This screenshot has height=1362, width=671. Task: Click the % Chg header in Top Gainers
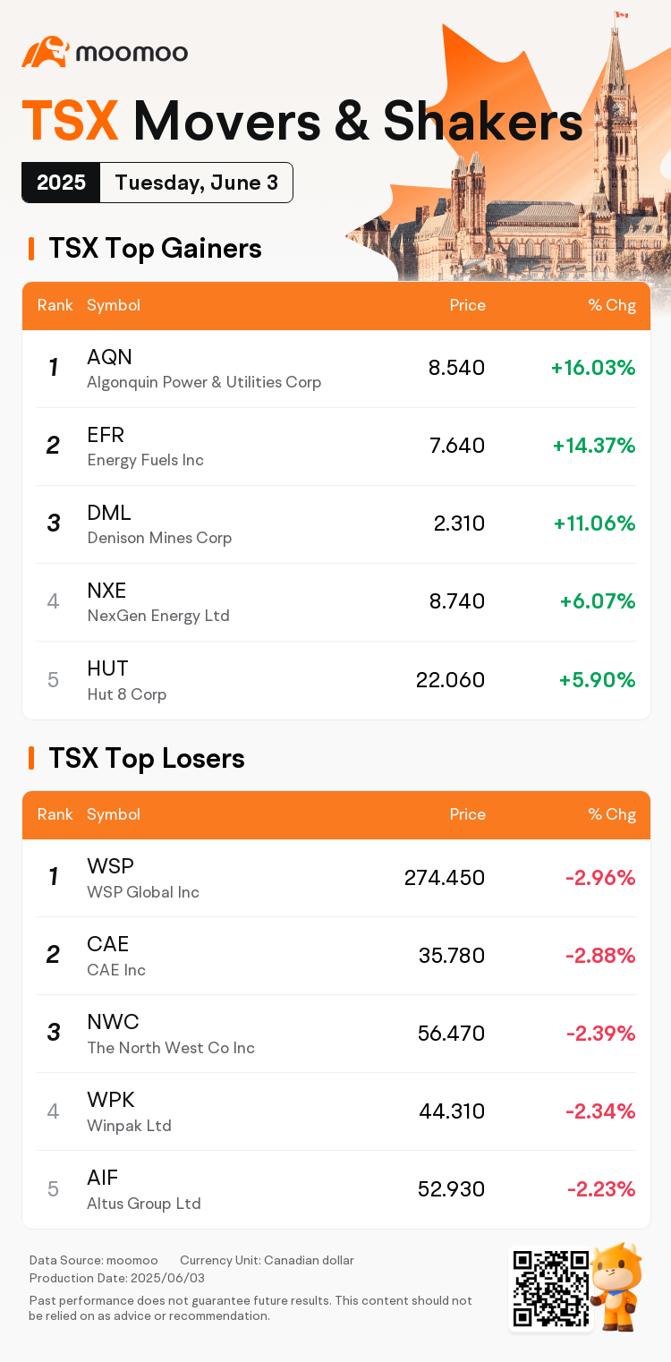[612, 305]
